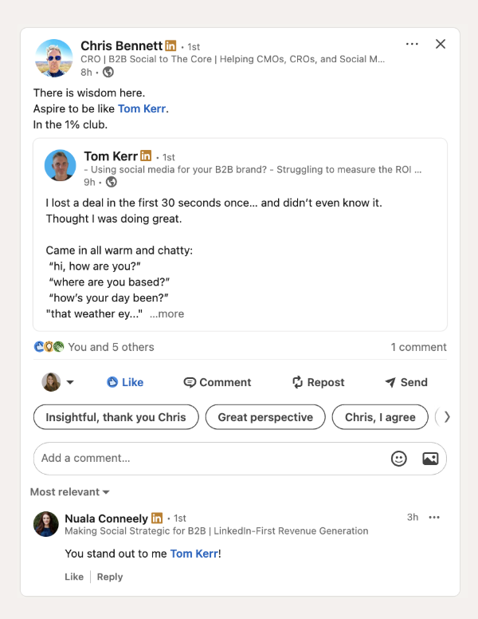Click the emoji smiley icon in comment box
This screenshot has width=478, height=619.
399,459
